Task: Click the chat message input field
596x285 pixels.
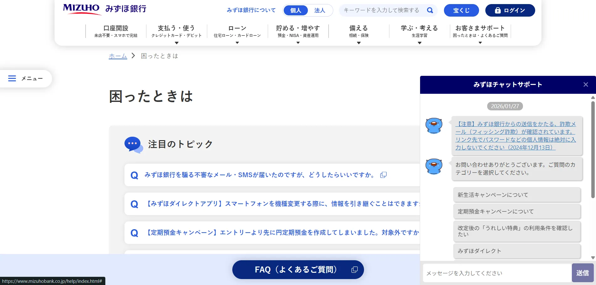Action: [x=497, y=273]
